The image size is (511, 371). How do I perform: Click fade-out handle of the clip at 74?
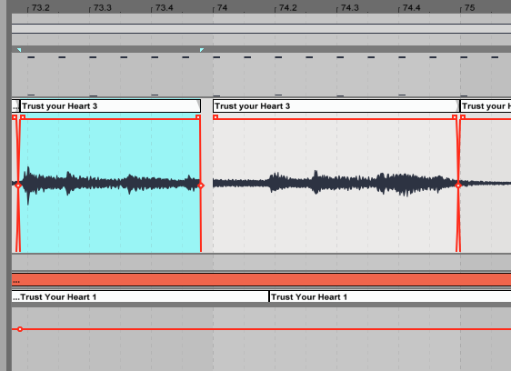pos(455,116)
